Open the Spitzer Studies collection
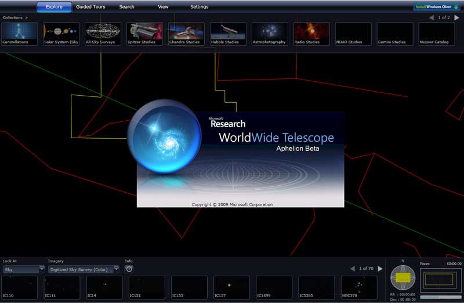Image resolution: width=464 pixels, height=303 pixels. point(144,34)
